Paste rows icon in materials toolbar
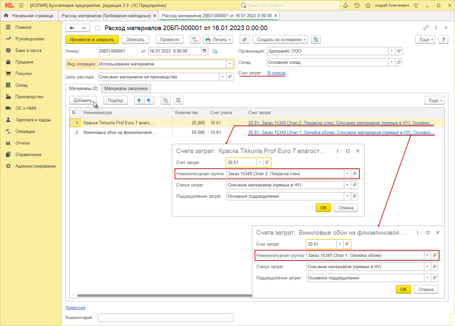 pos(178,100)
